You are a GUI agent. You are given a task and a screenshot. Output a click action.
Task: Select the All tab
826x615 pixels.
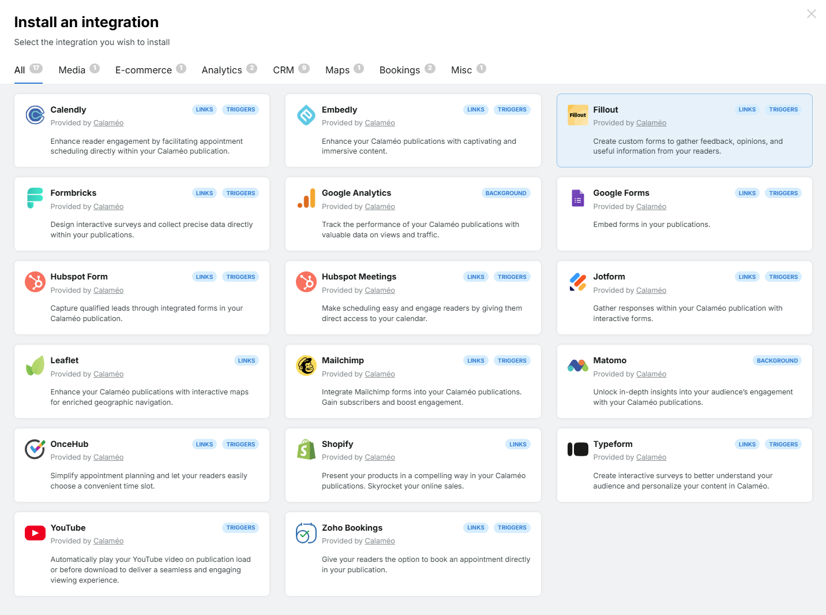[28, 70]
